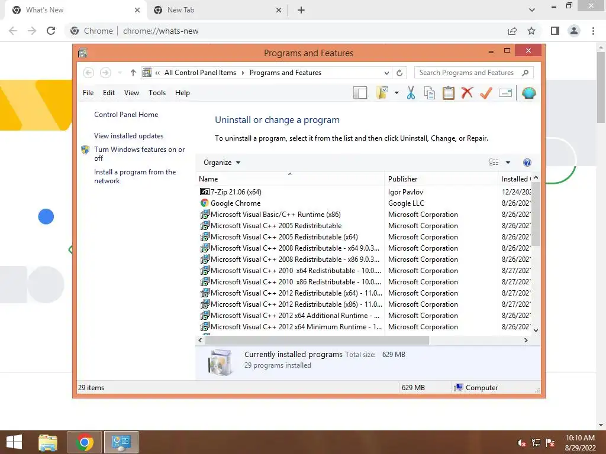Click Google LLC publisher cell
The image size is (606, 454).
click(406, 203)
